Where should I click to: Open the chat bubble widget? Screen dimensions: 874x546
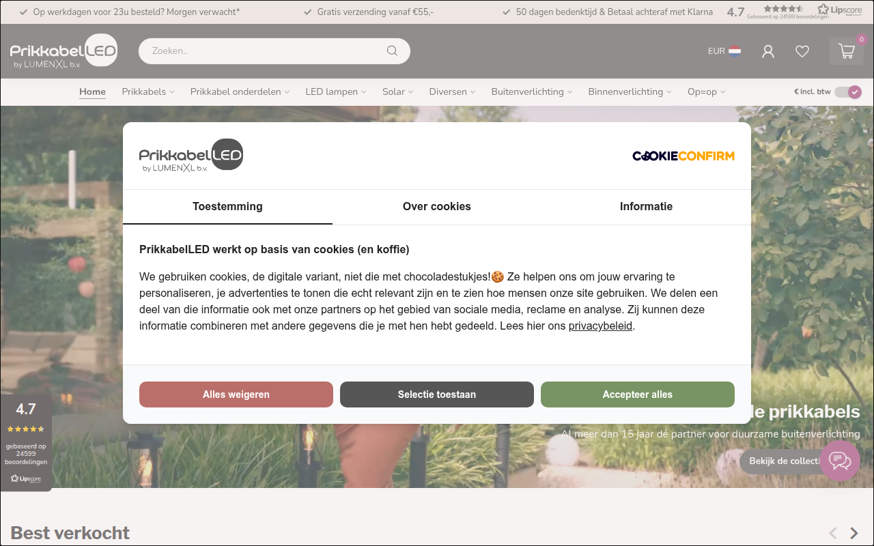pos(840,461)
